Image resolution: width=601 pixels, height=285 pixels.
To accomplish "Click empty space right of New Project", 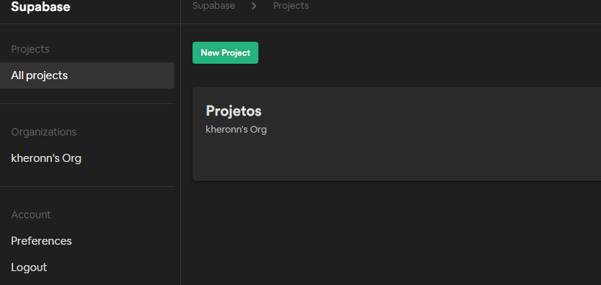I will tap(422, 53).
